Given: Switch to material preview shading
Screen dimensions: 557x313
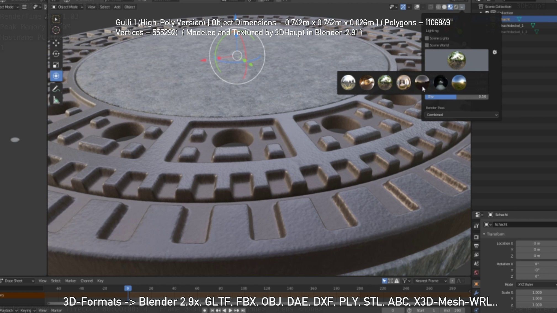Looking at the screenshot, I should 450,7.
